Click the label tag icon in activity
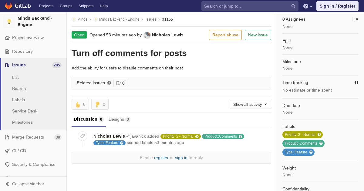 [83, 136]
